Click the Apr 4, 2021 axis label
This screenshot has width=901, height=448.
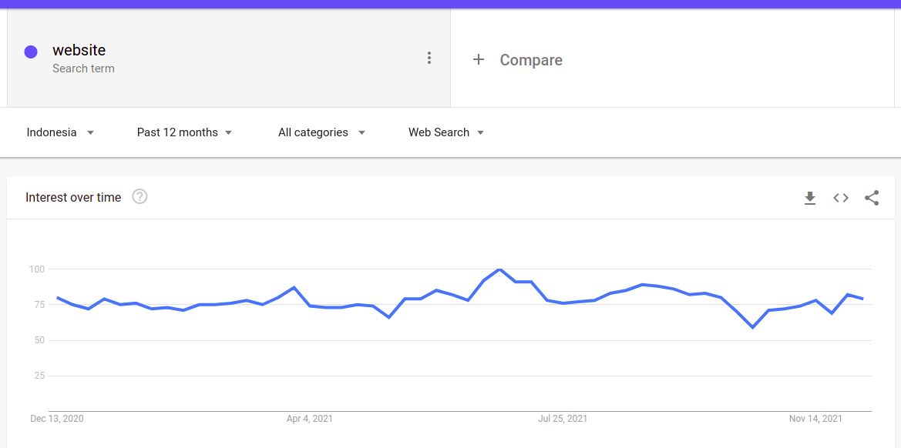[310, 419]
